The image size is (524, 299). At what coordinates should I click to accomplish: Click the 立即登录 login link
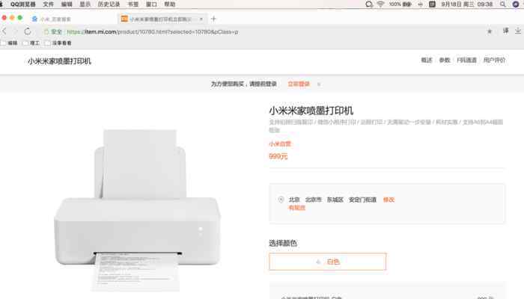click(299, 84)
